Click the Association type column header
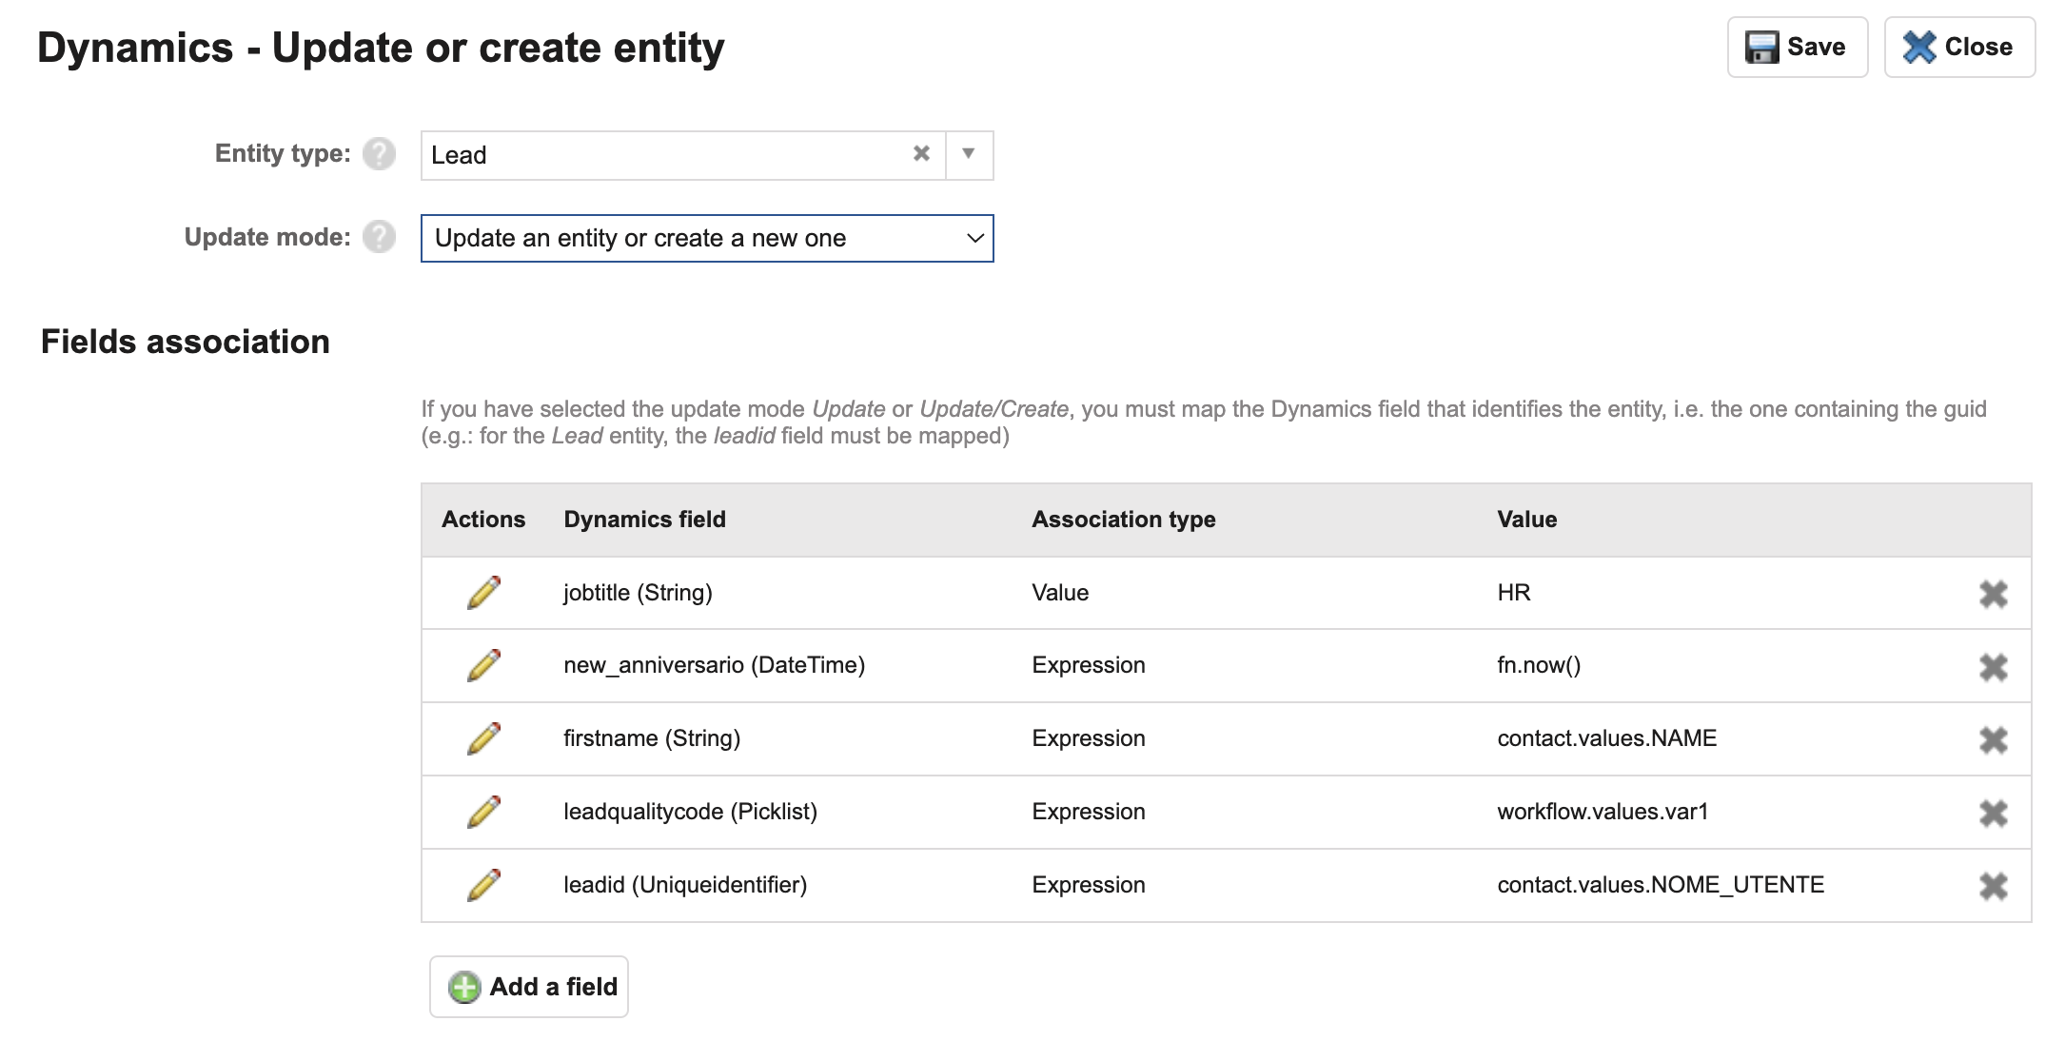The width and height of the screenshot is (2065, 1041). (1124, 520)
